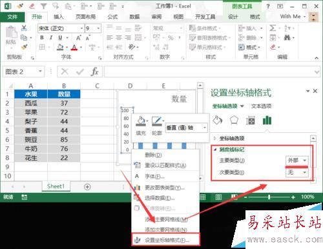Screen dimensions: 323x249
Task: Choose Add Minor Gridlines in context menu
Action: pos(166,230)
